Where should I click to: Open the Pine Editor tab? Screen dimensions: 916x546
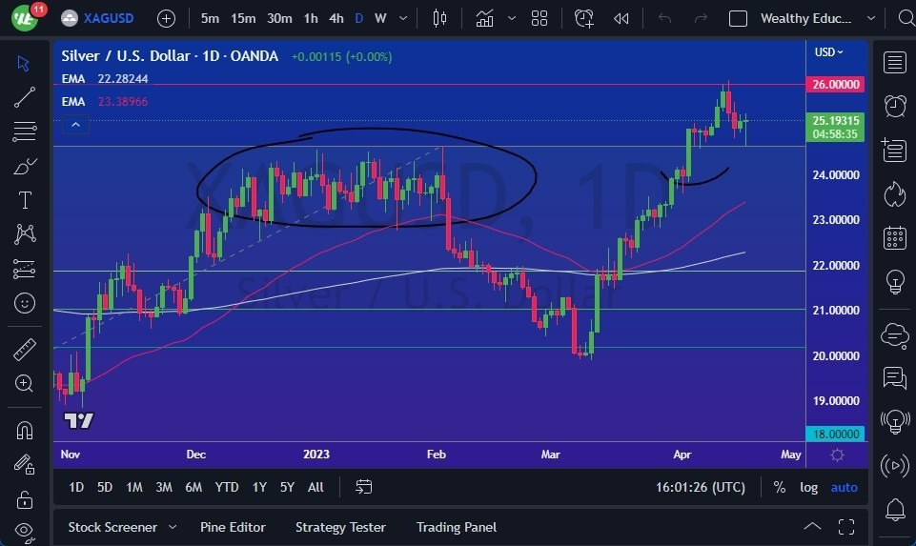pos(233,527)
